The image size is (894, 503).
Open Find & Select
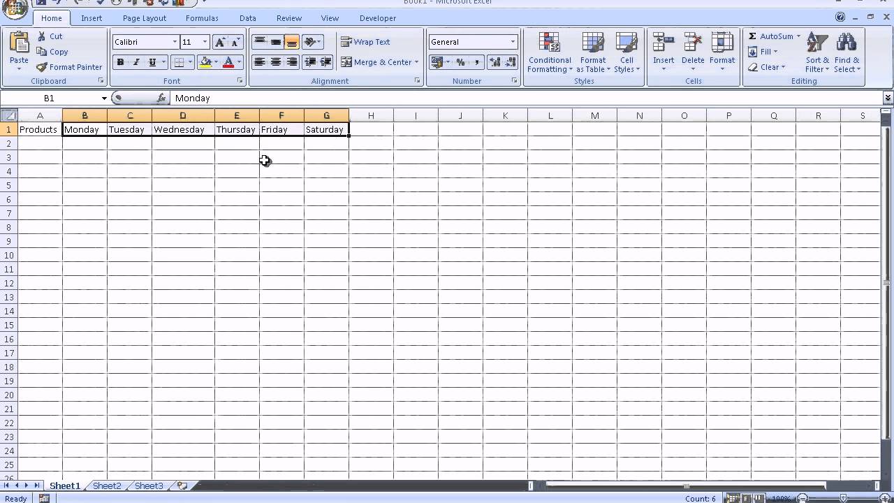pyautogui.click(x=847, y=52)
